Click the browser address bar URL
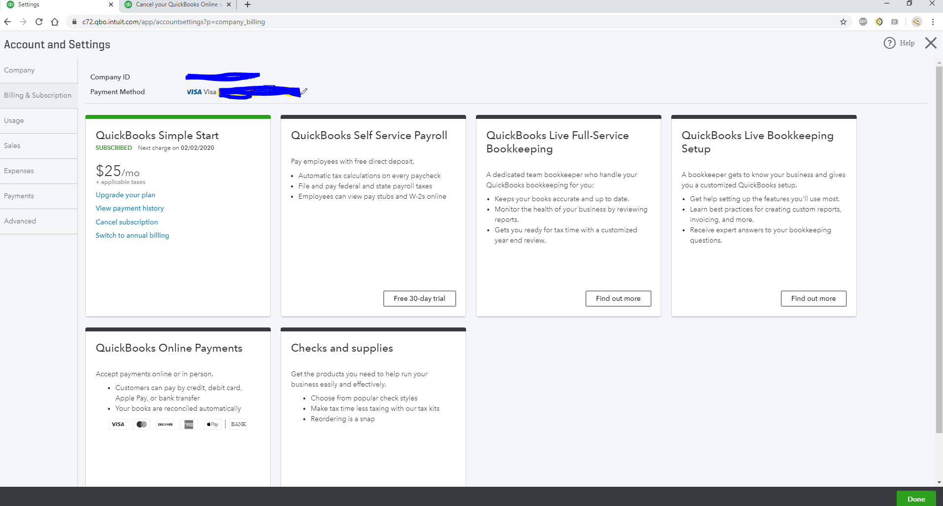Image resolution: width=943 pixels, height=506 pixels. click(174, 22)
